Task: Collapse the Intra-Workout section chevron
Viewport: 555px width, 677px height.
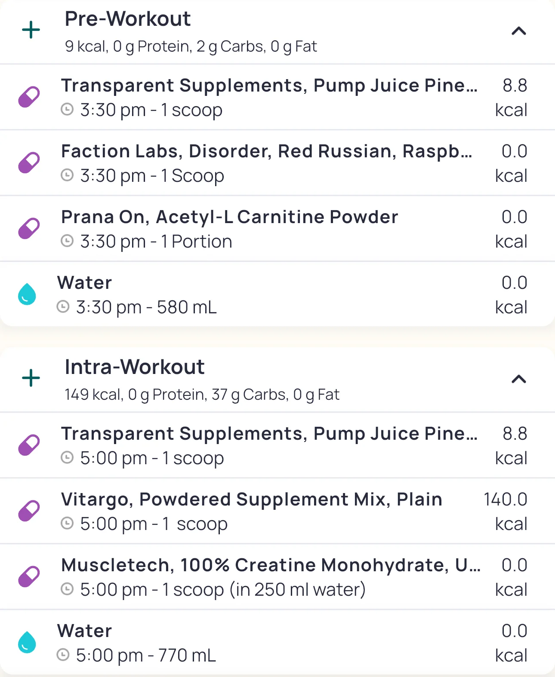Action: pyautogui.click(x=518, y=379)
